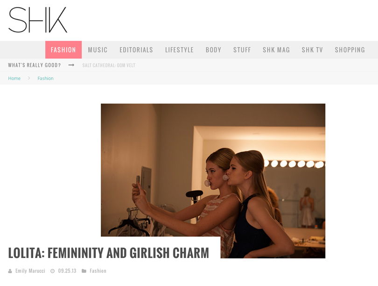Open the Music menu item
Image resolution: width=378 pixels, height=286 pixels.
click(x=98, y=50)
